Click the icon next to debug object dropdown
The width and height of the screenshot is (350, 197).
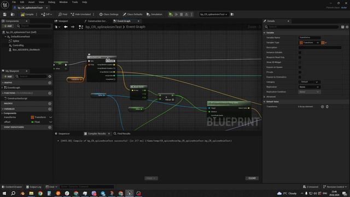coord(232,14)
